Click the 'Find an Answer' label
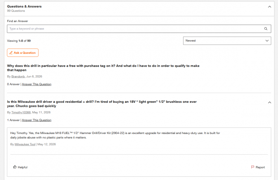278x180 pixels. point(17,21)
